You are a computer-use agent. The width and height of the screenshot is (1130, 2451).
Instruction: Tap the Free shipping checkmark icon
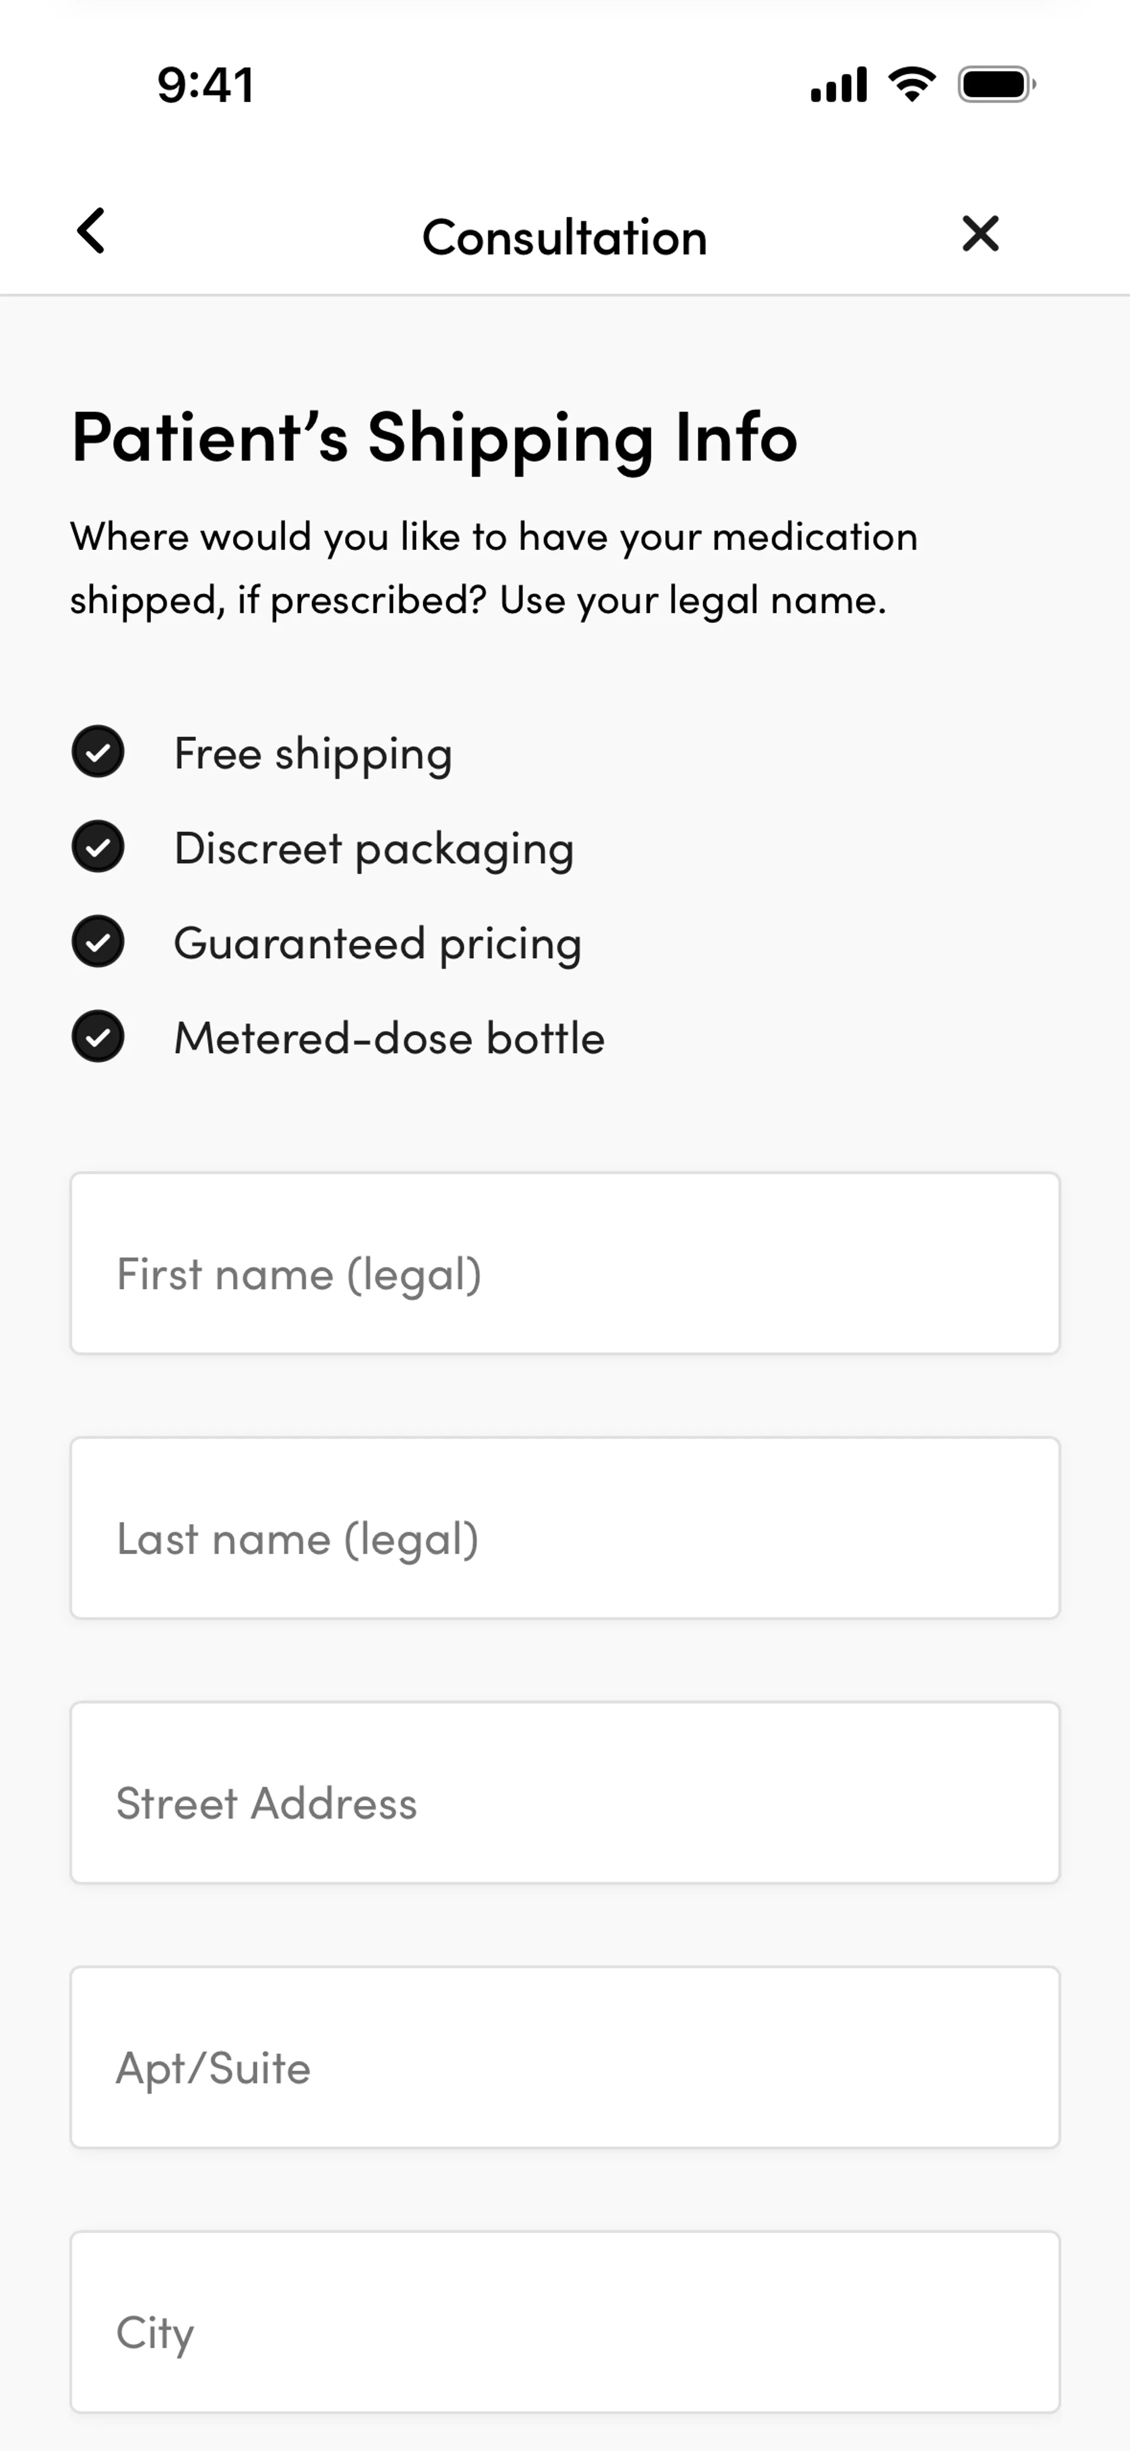[x=98, y=751]
